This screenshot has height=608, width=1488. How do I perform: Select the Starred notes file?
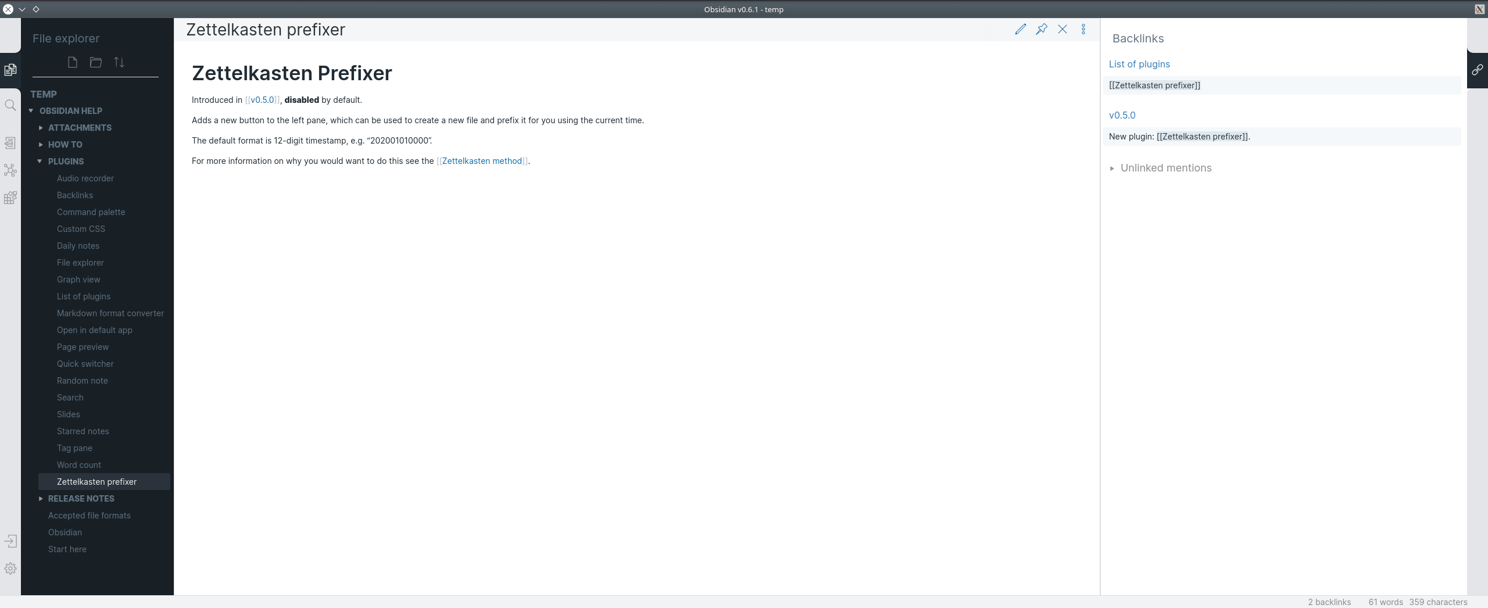(x=83, y=431)
